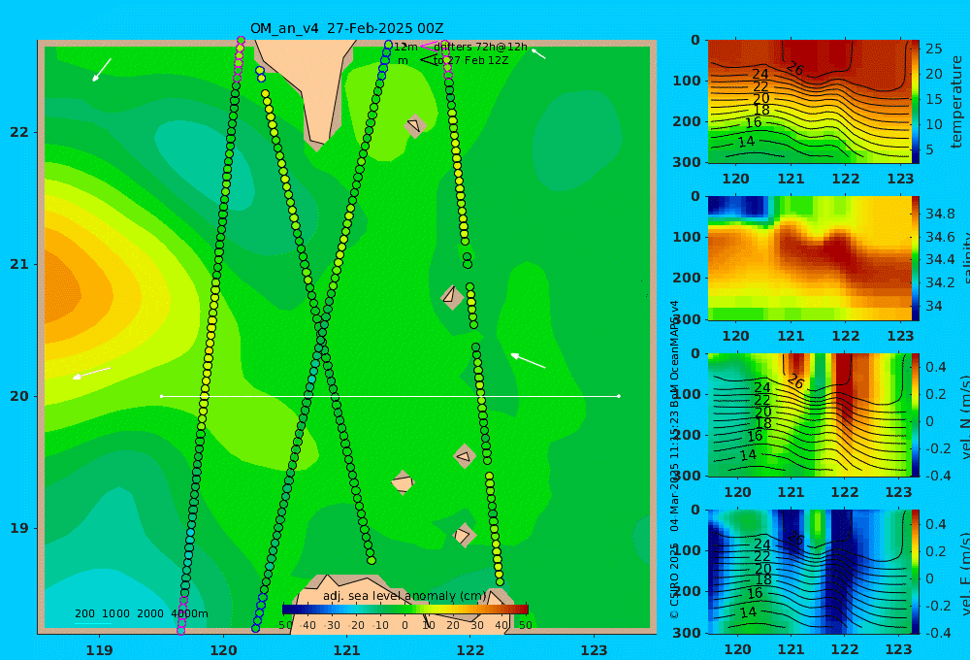Select the island marker near 19.5N 122E
Image resolution: width=970 pixels, height=660 pixels.
[x=464, y=456]
